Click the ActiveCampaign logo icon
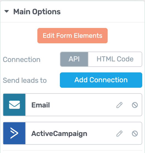Screen dimensions: 145x153 (x=14, y=133)
